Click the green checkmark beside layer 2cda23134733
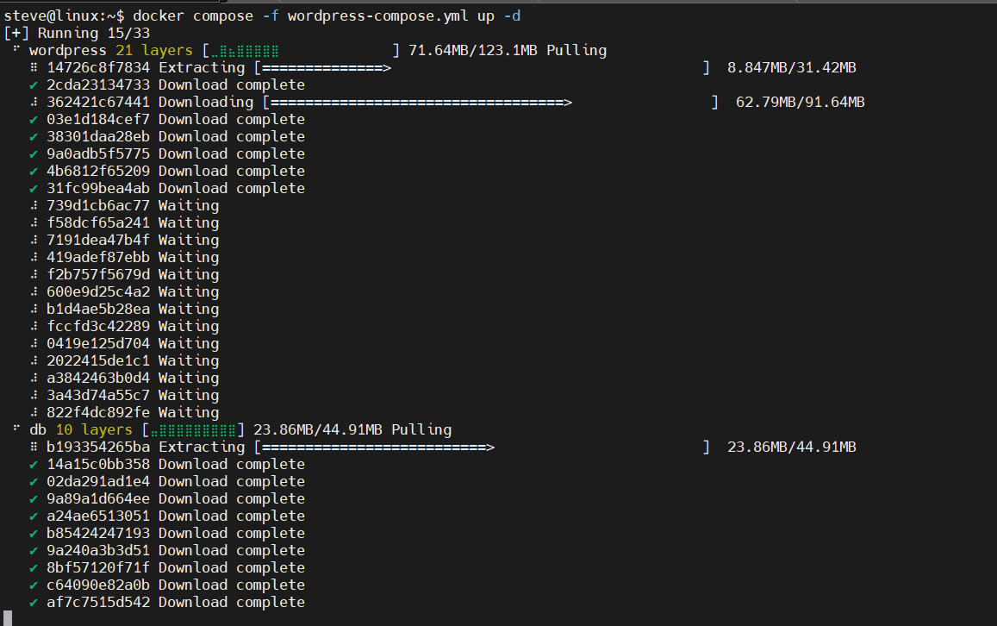This screenshot has height=626, width=997. [34, 85]
